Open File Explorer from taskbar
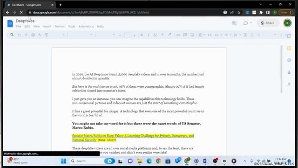The width and height of the screenshot is (298, 168). point(140,161)
